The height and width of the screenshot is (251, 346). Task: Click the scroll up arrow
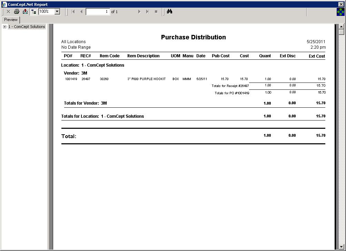point(341,26)
